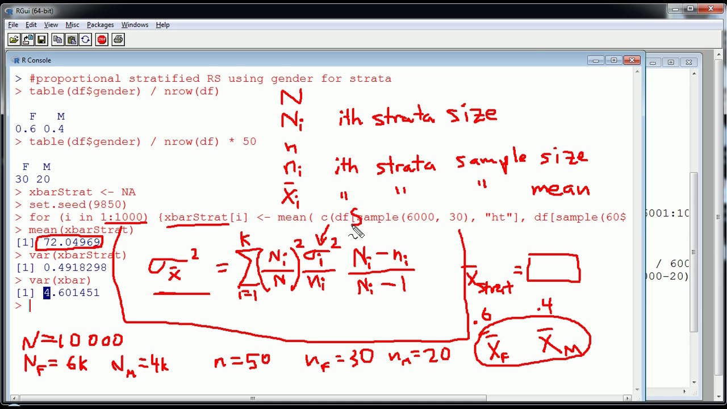Click the line 'xbarStrat <- NA'
727x409 pixels.
[x=82, y=192]
